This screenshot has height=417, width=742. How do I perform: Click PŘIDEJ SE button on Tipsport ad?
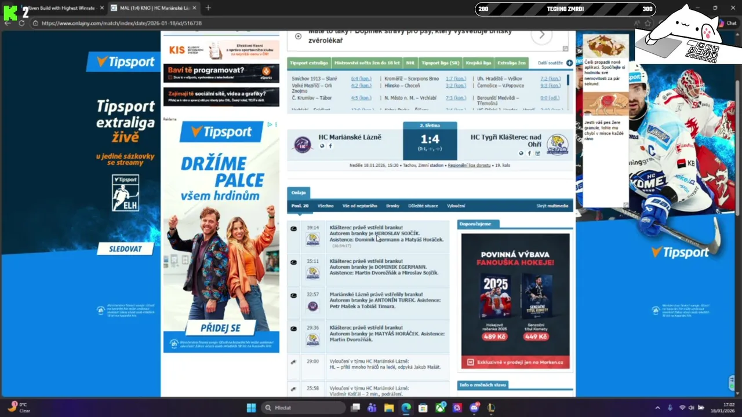(x=220, y=328)
